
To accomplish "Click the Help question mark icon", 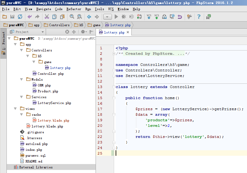I will pos(199,17).
